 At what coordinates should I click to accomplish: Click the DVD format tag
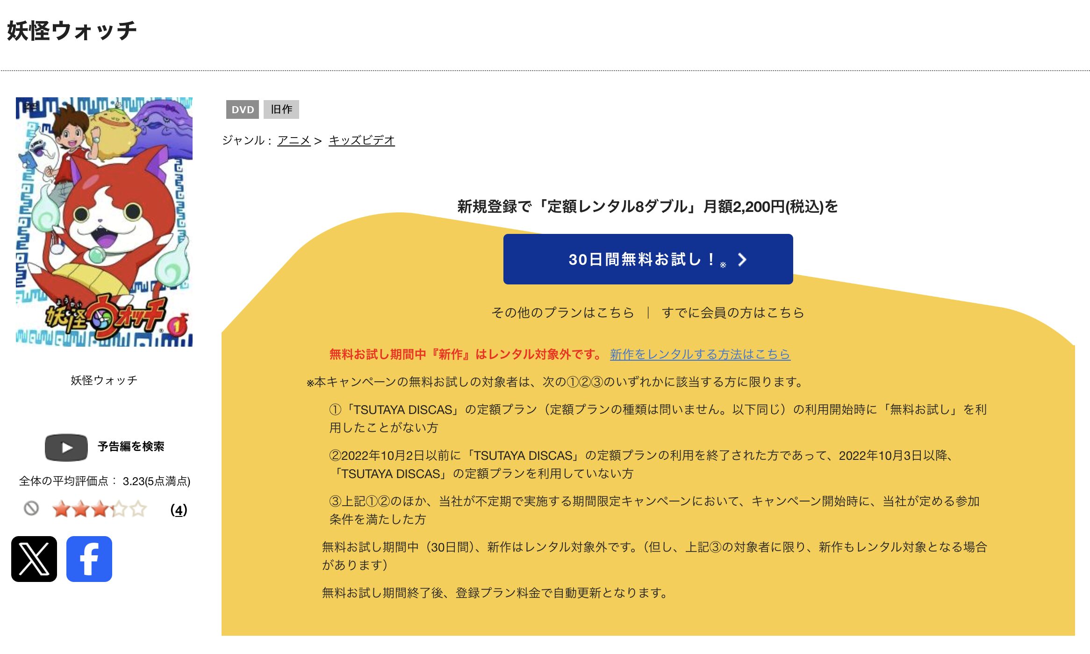(x=243, y=109)
